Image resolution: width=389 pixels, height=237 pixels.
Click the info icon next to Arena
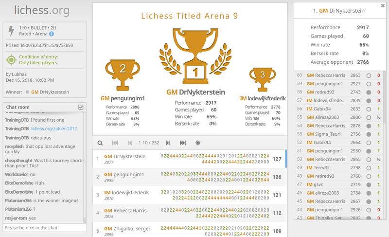pos(52,34)
